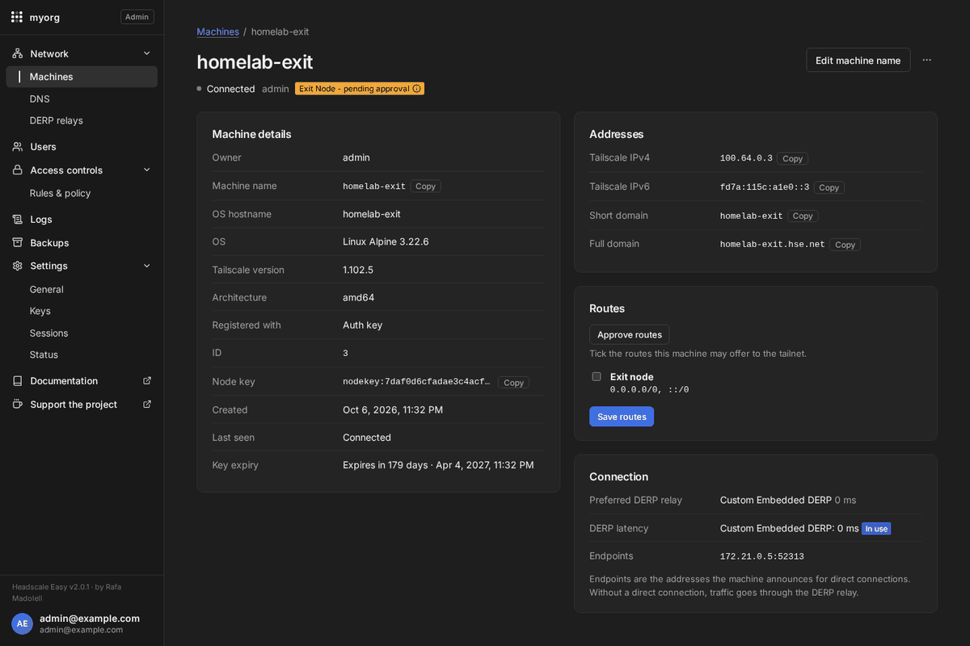Collapse the Settings section chevron

[x=147, y=266]
